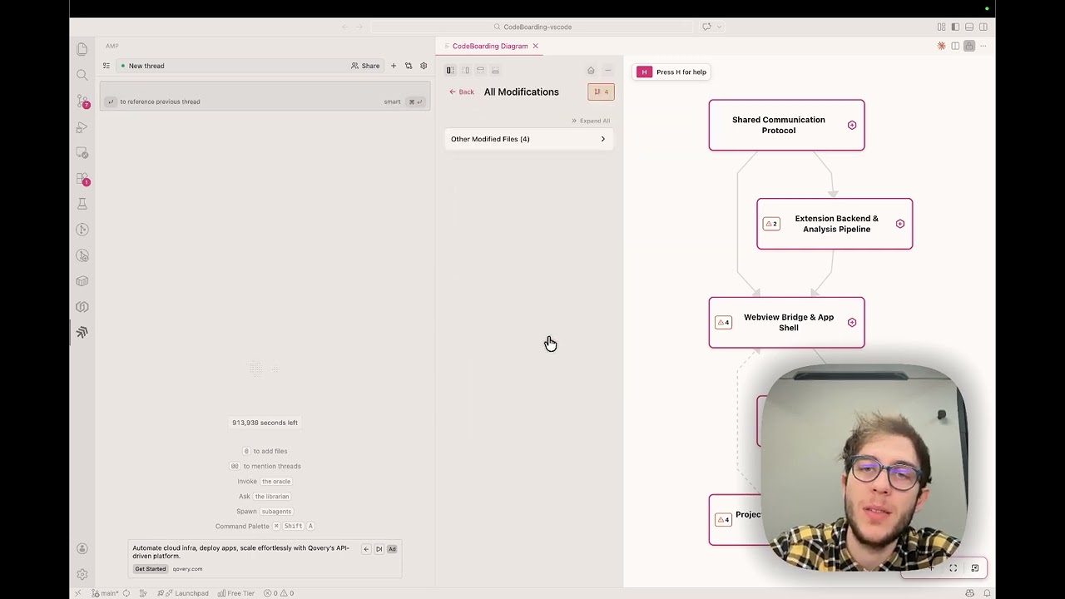The width and height of the screenshot is (1065, 599).
Task: Select Extension Backend & Analysis Pipeline node
Action: (x=835, y=224)
